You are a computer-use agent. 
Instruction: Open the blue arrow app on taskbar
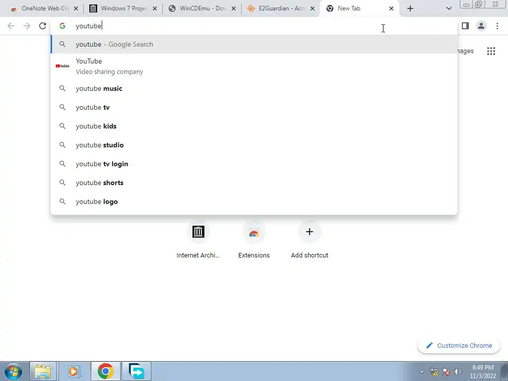[136, 371]
